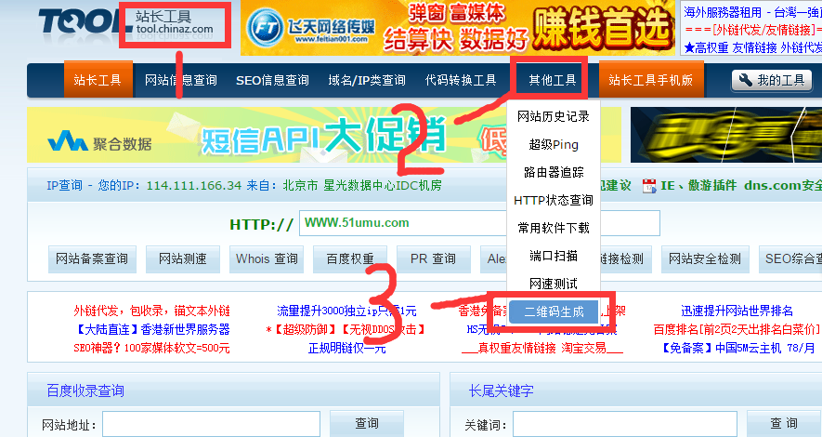Open the 迅速提升网站世界排名 link
822x437 pixels.
click(x=737, y=311)
